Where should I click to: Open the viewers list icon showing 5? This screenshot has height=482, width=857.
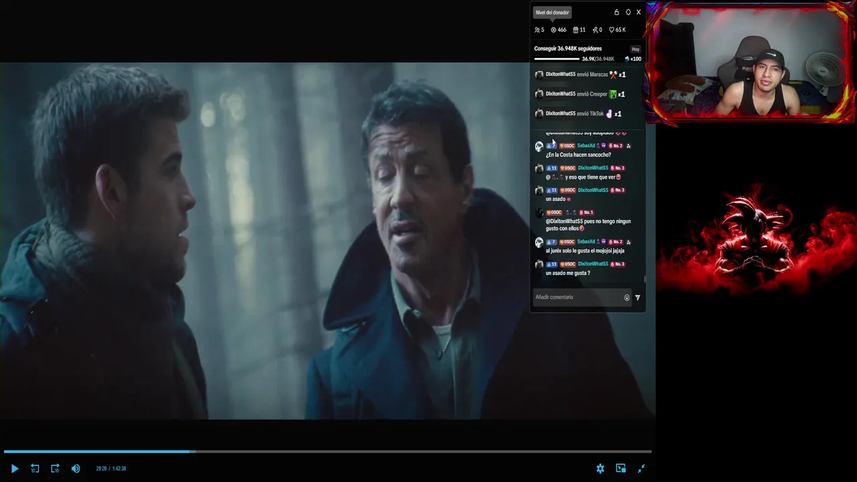click(x=539, y=30)
